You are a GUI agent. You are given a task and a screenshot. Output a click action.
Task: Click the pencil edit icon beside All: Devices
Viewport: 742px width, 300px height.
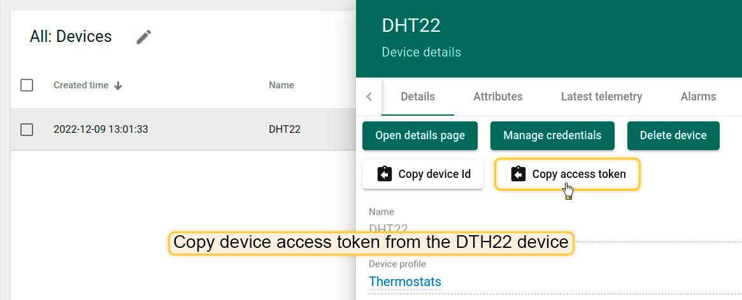click(x=144, y=37)
